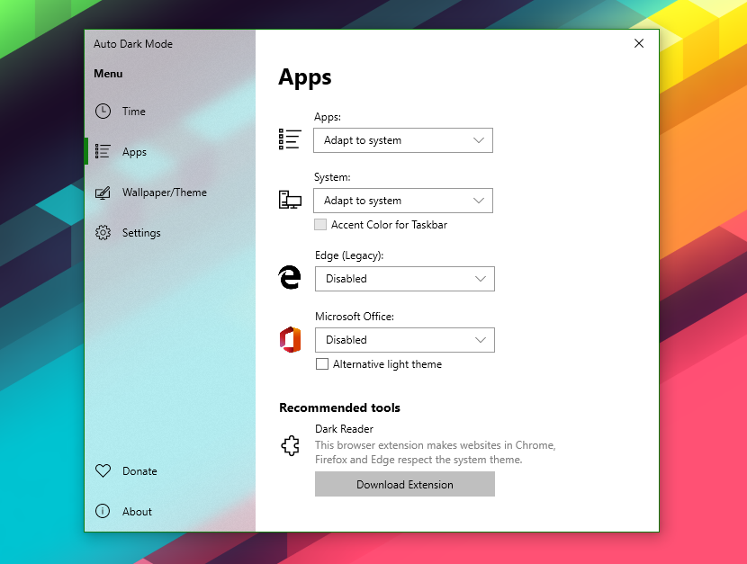The height and width of the screenshot is (564, 747).
Task: Enable Alternative light theme checkbox
Action: click(x=322, y=364)
